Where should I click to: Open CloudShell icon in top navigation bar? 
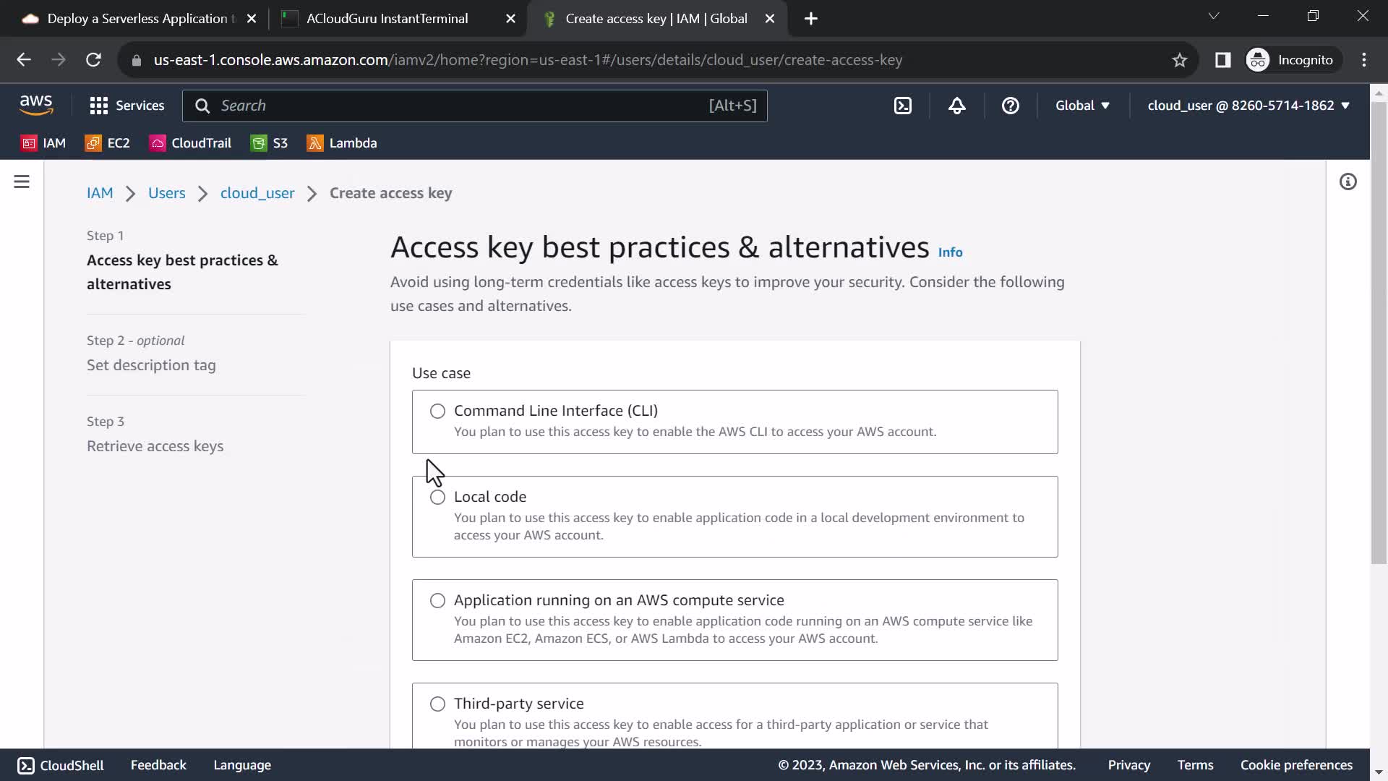902,106
